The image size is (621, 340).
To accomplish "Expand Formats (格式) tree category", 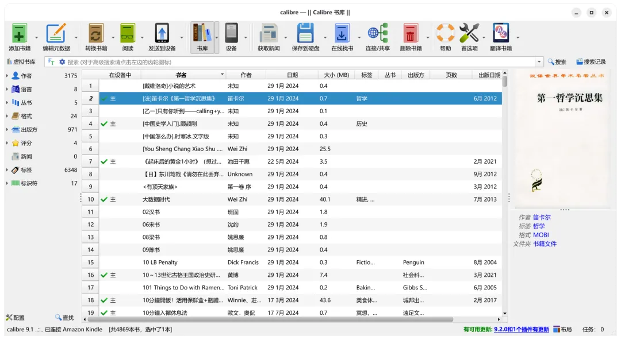I will 7,116.
